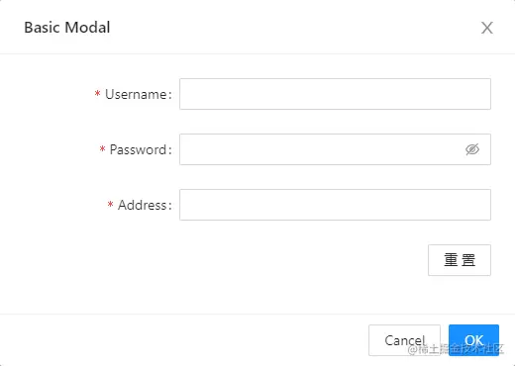The image size is (515, 366).
Task: Dismiss dialog using the X icon
Action: (x=487, y=28)
